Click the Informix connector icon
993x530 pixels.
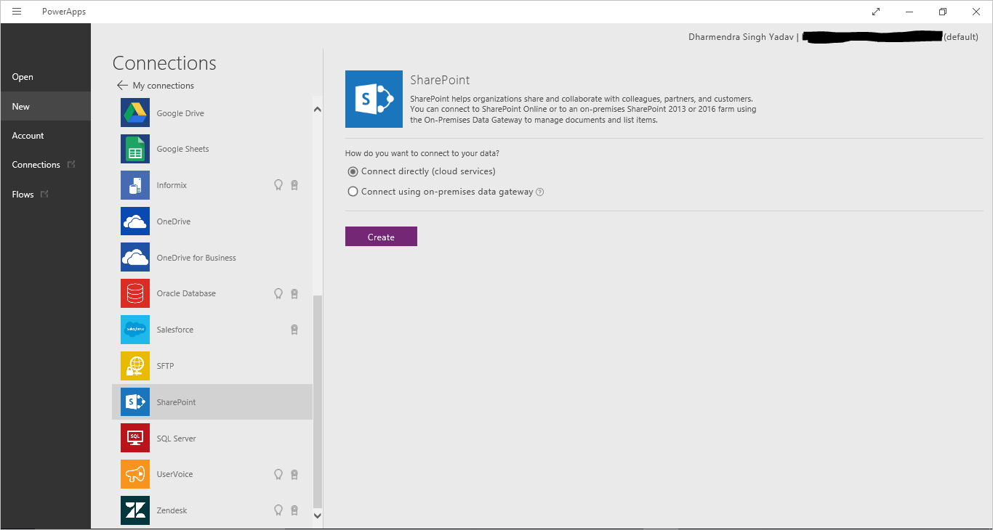[135, 185]
